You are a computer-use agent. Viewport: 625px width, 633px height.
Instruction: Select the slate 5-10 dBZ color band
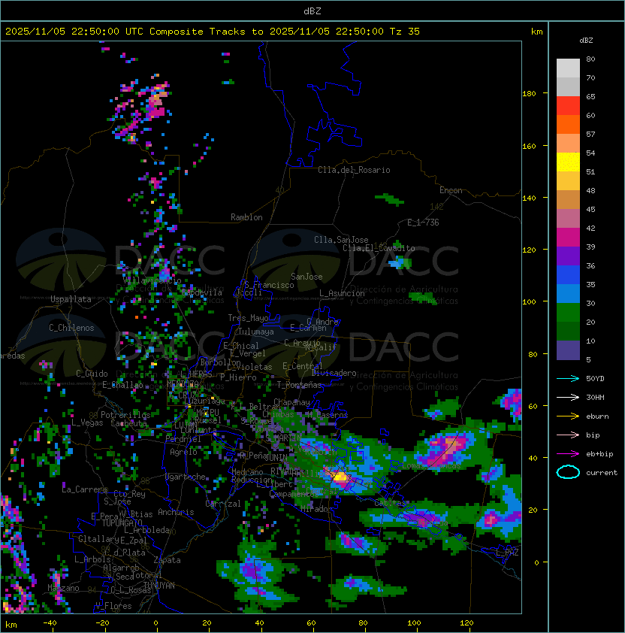(568, 350)
